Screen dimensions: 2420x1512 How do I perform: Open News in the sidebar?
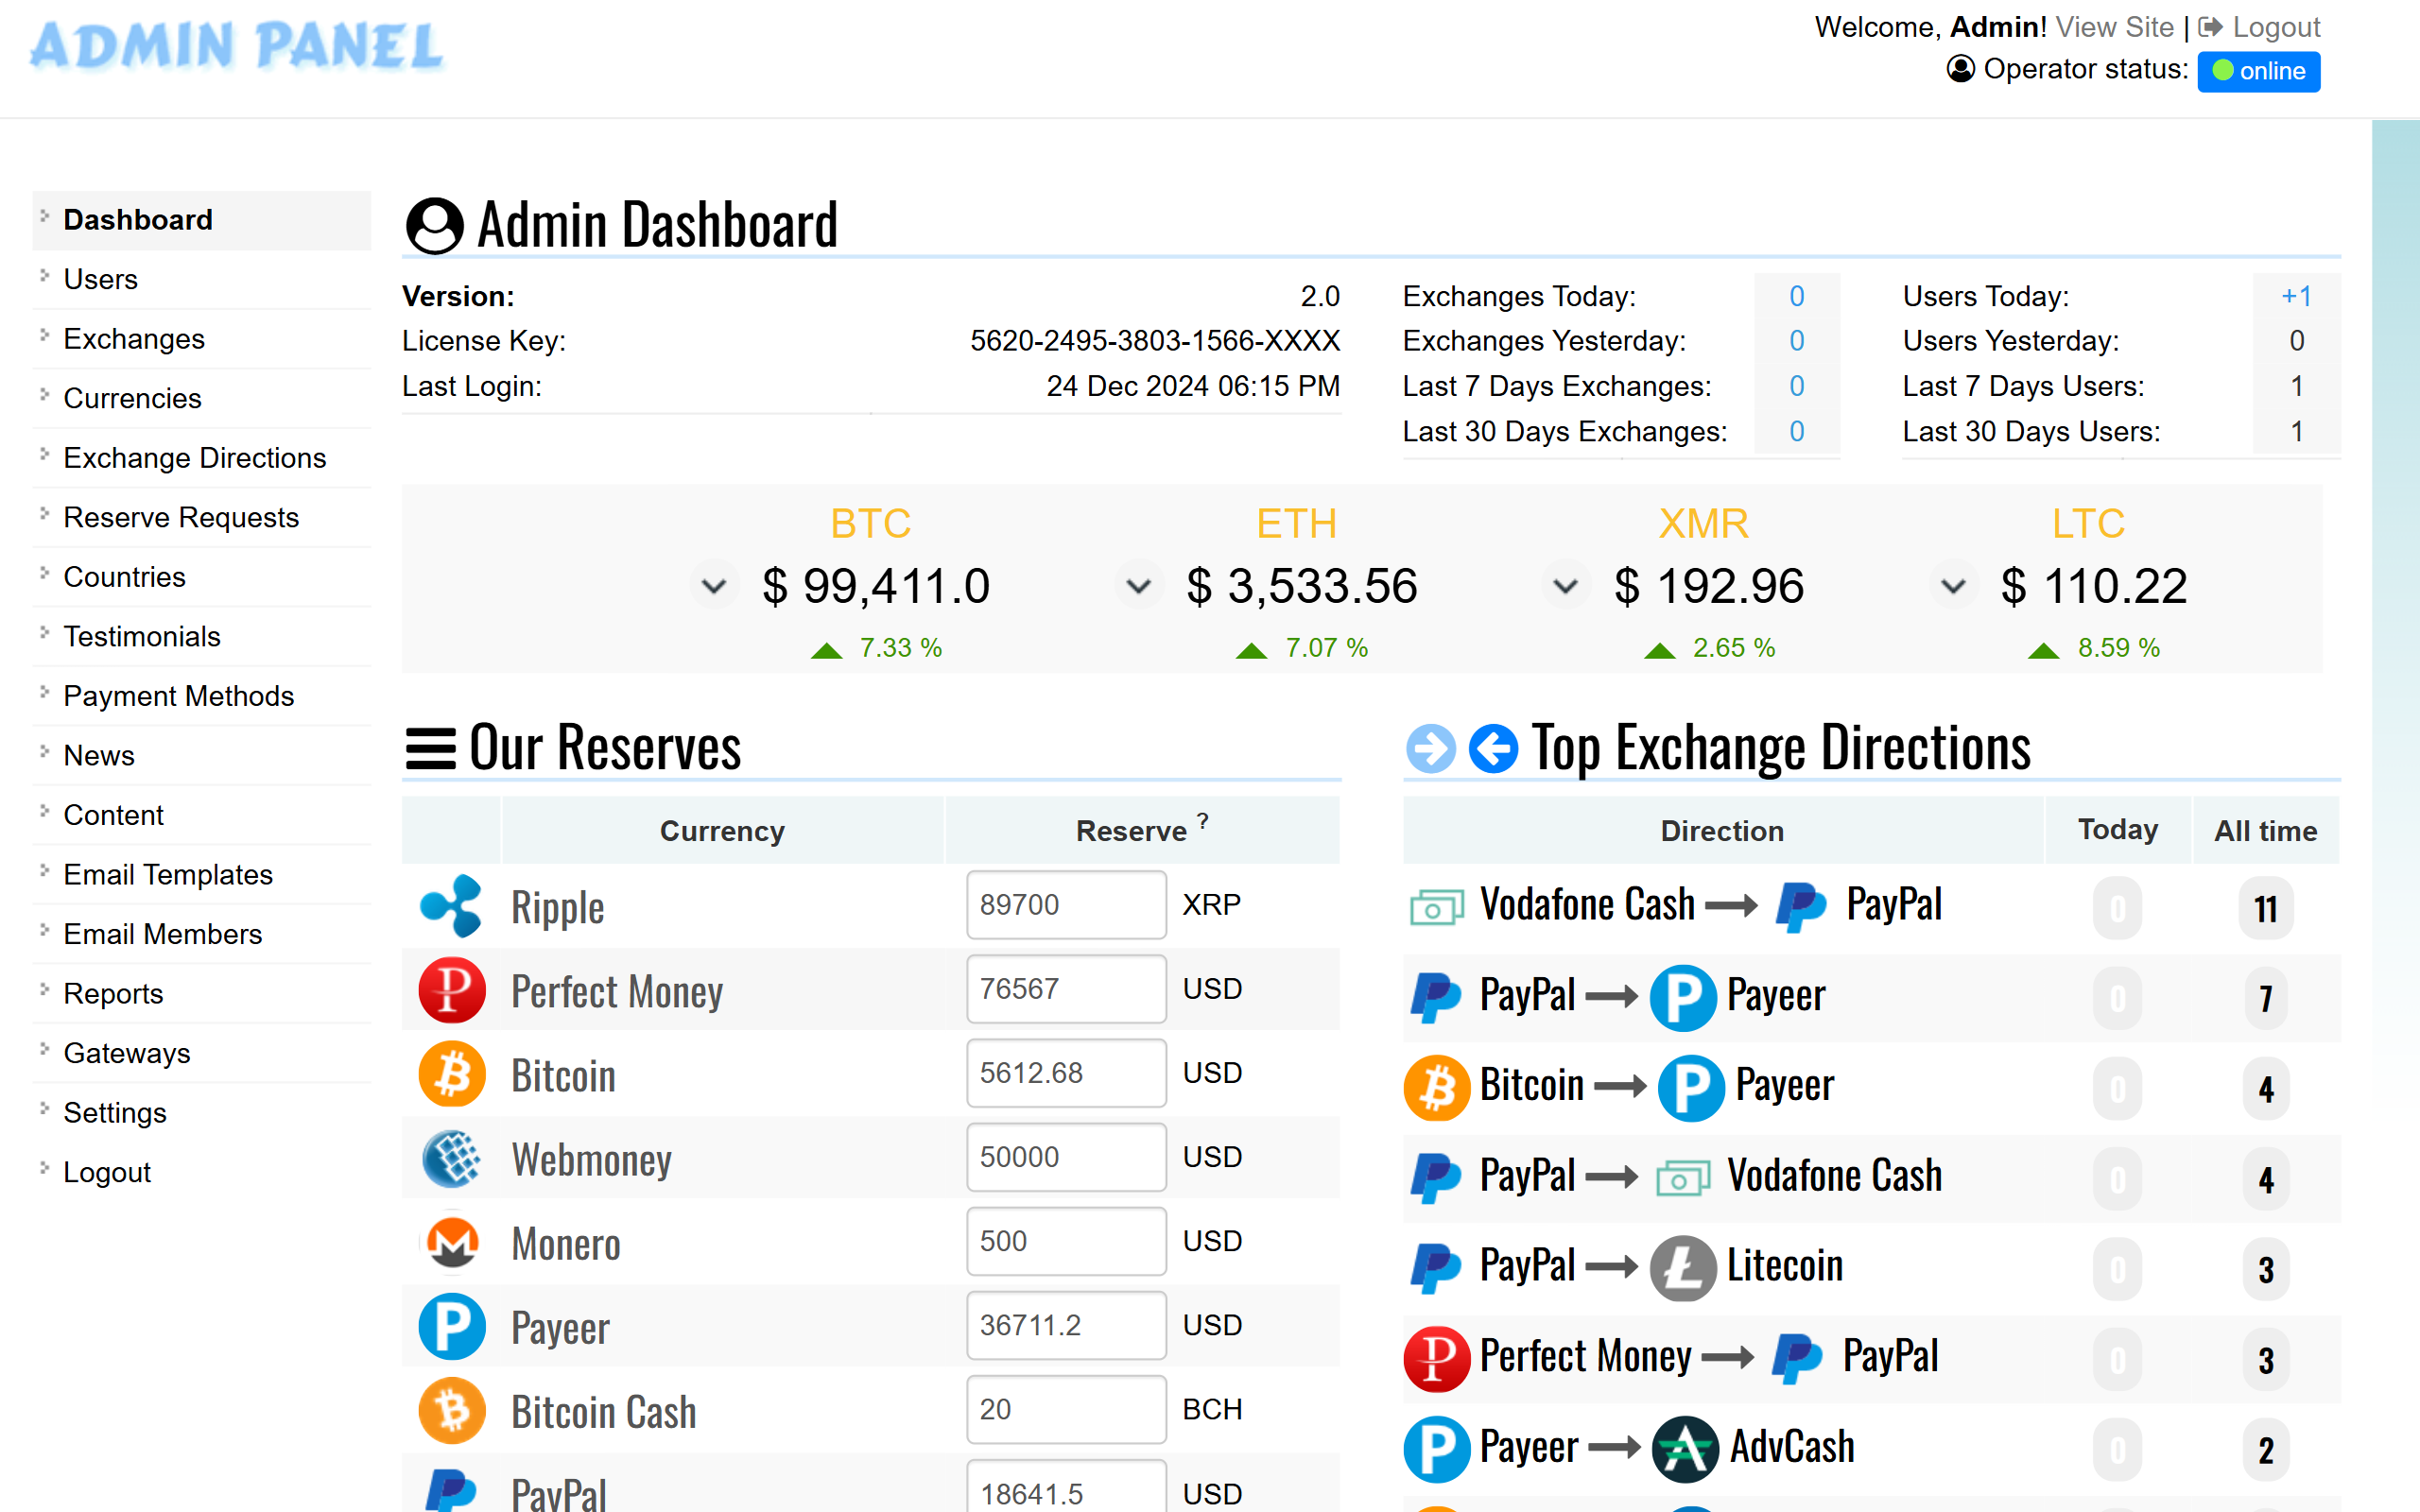[201, 755]
